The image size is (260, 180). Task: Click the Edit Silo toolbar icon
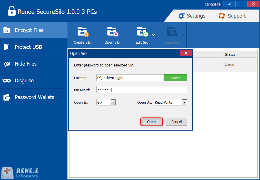coord(142,32)
